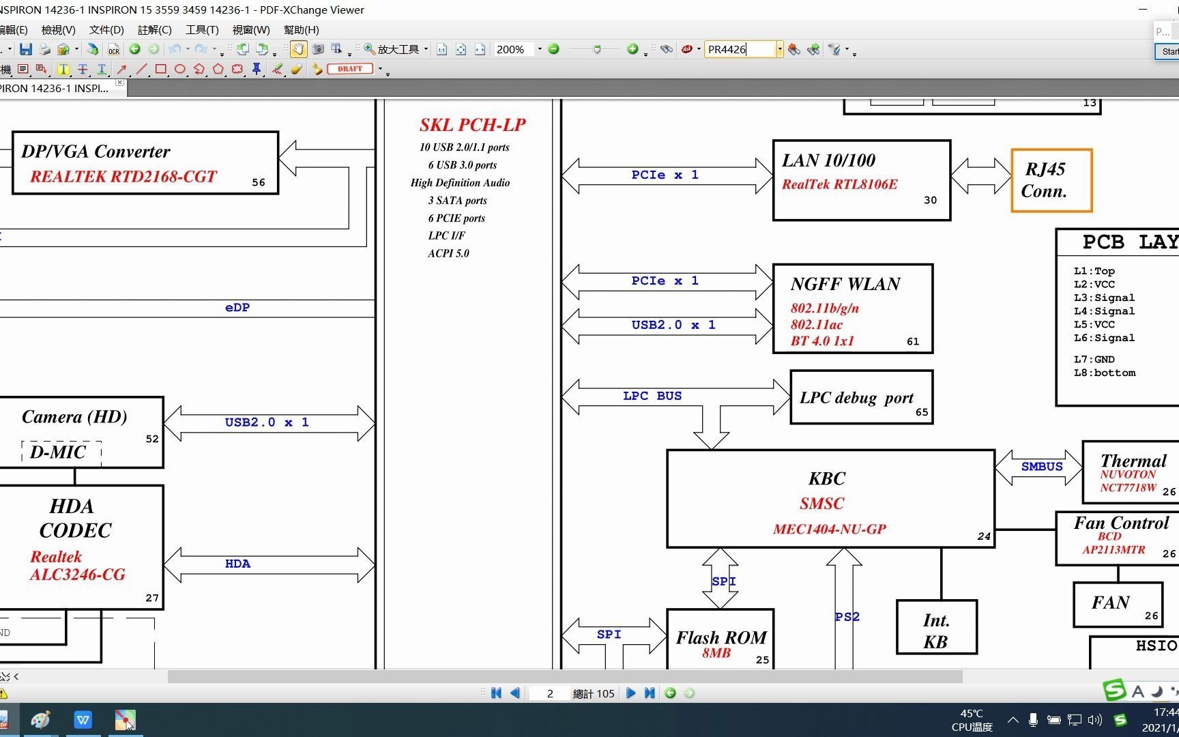Open the 幫助(H) Help menu

[x=301, y=30]
